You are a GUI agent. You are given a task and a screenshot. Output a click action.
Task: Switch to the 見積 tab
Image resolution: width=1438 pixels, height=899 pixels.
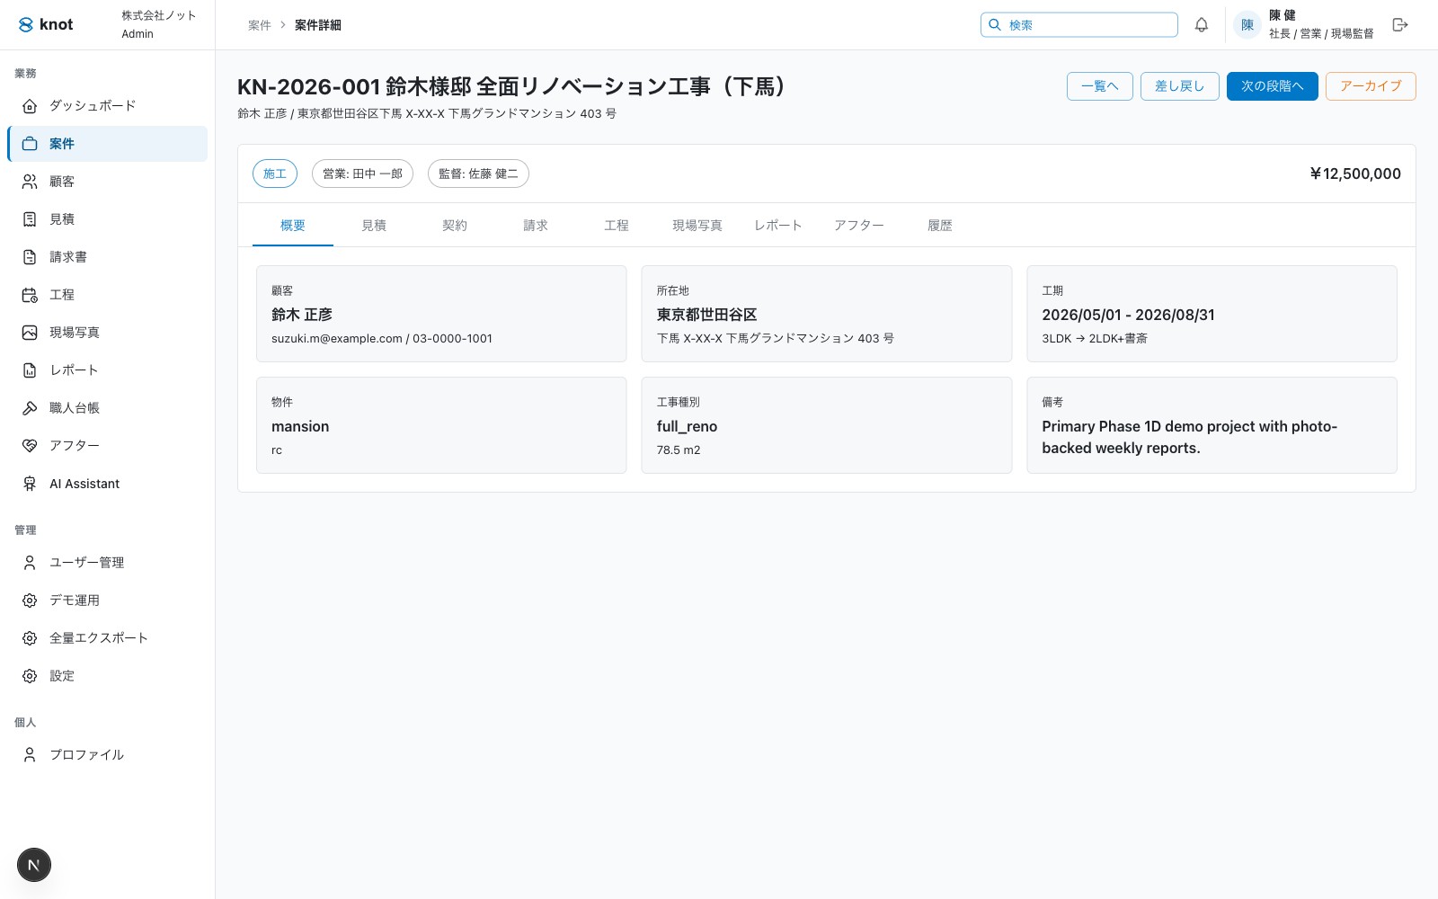[x=374, y=226]
